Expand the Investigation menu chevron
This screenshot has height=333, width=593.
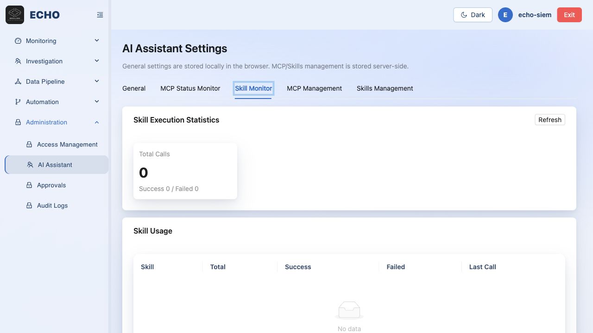[x=97, y=61]
